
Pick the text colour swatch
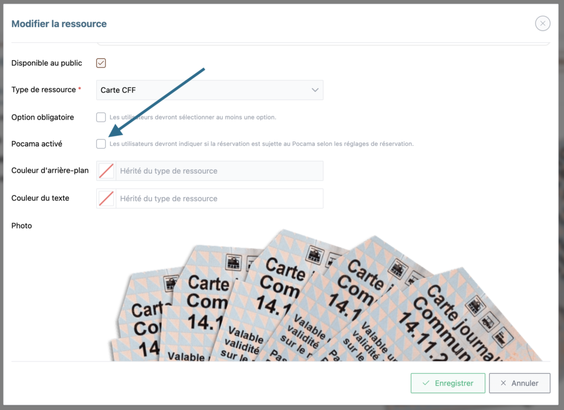click(x=106, y=198)
